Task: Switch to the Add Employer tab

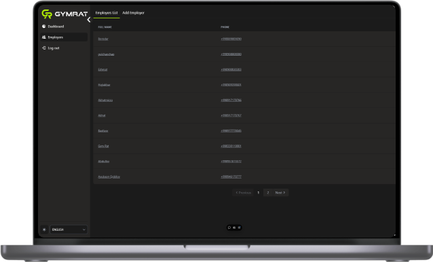Action: click(134, 13)
